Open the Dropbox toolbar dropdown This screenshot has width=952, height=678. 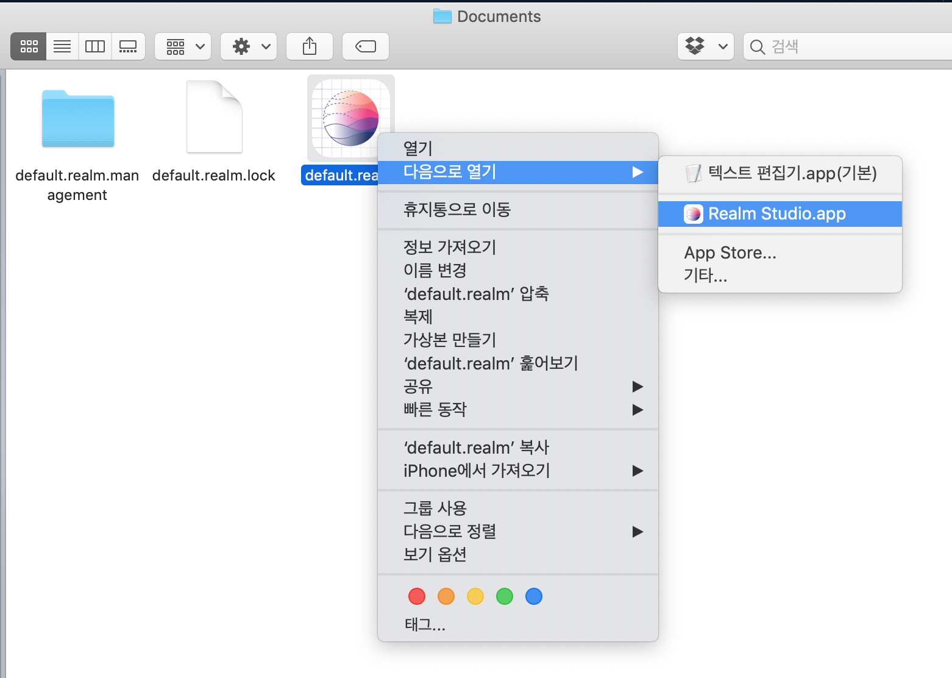(x=706, y=46)
